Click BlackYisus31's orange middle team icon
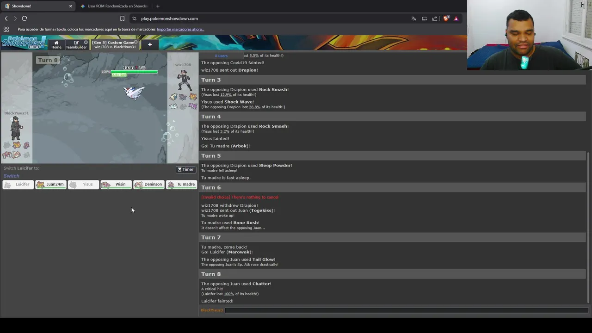The width and height of the screenshot is (592, 333). click(x=17, y=145)
